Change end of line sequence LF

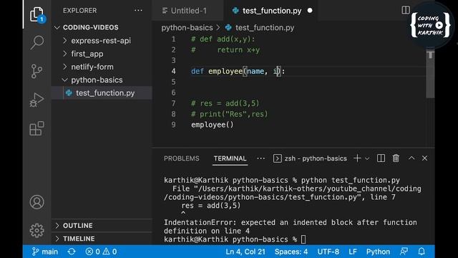[353, 252]
